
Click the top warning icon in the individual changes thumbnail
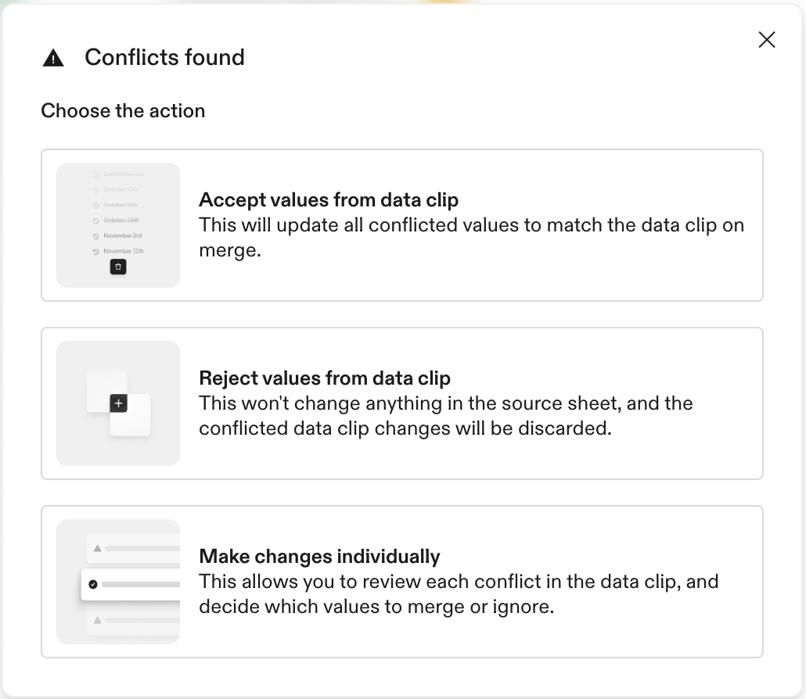(97, 549)
